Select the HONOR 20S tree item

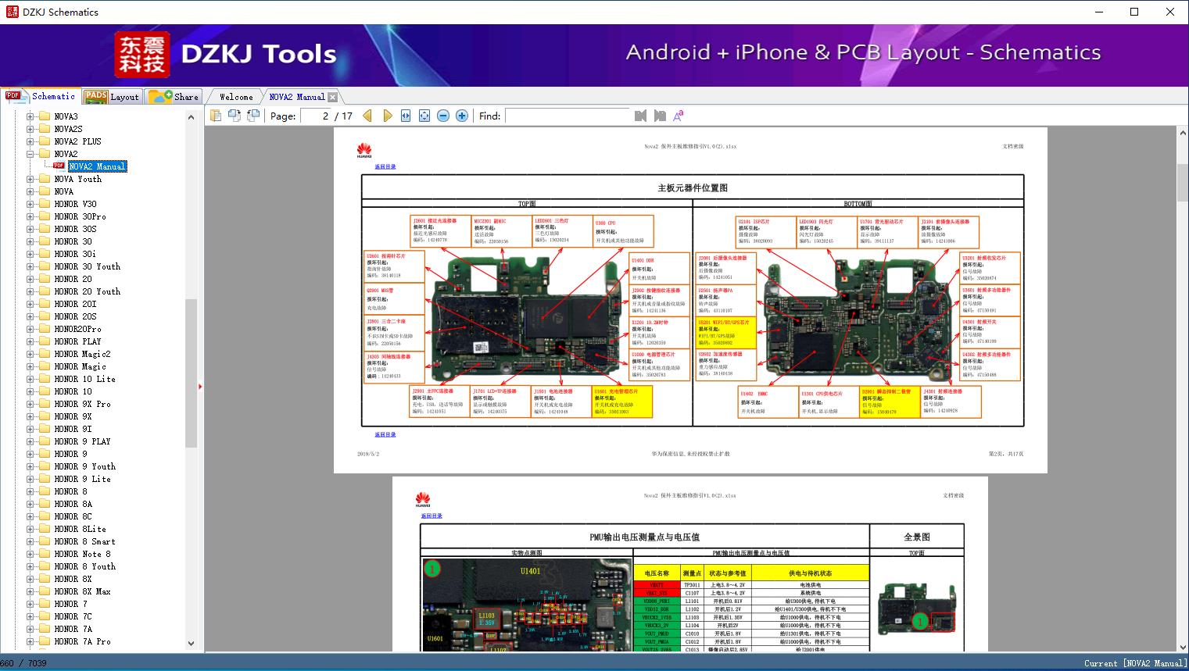(75, 316)
